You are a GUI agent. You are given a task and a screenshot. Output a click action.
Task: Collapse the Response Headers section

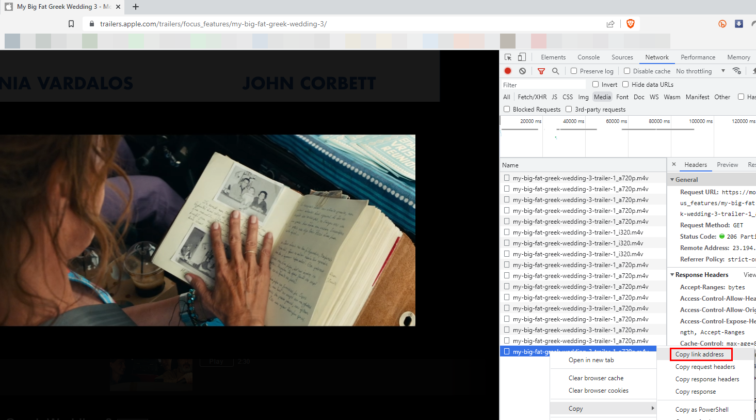pyautogui.click(x=672, y=275)
